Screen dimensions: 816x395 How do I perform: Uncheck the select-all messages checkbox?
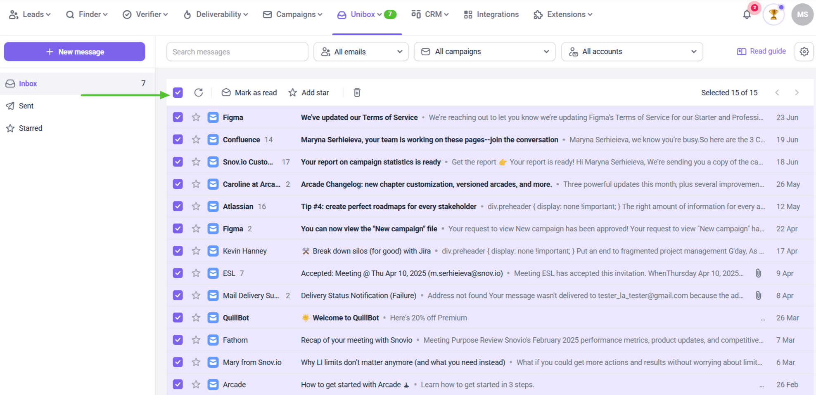pos(178,93)
